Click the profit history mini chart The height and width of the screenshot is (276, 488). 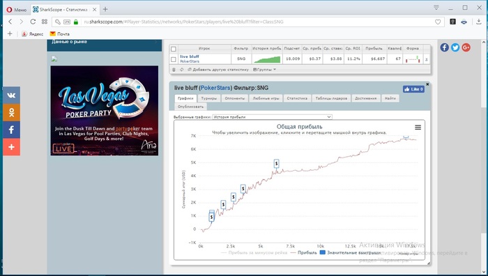tap(266, 59)
